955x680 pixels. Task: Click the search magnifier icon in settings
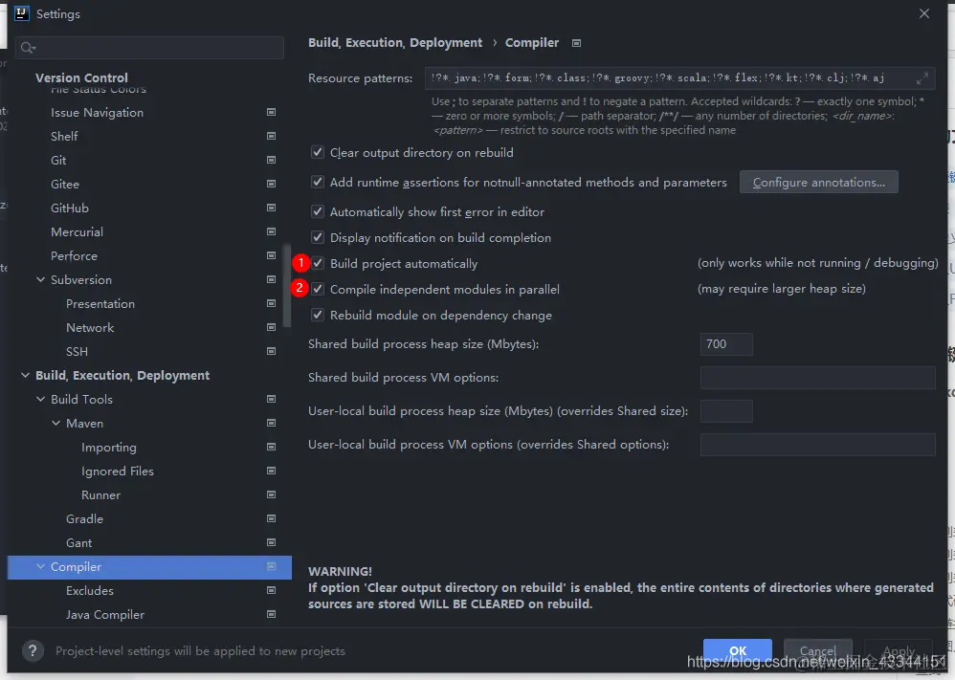click(28, 48)
